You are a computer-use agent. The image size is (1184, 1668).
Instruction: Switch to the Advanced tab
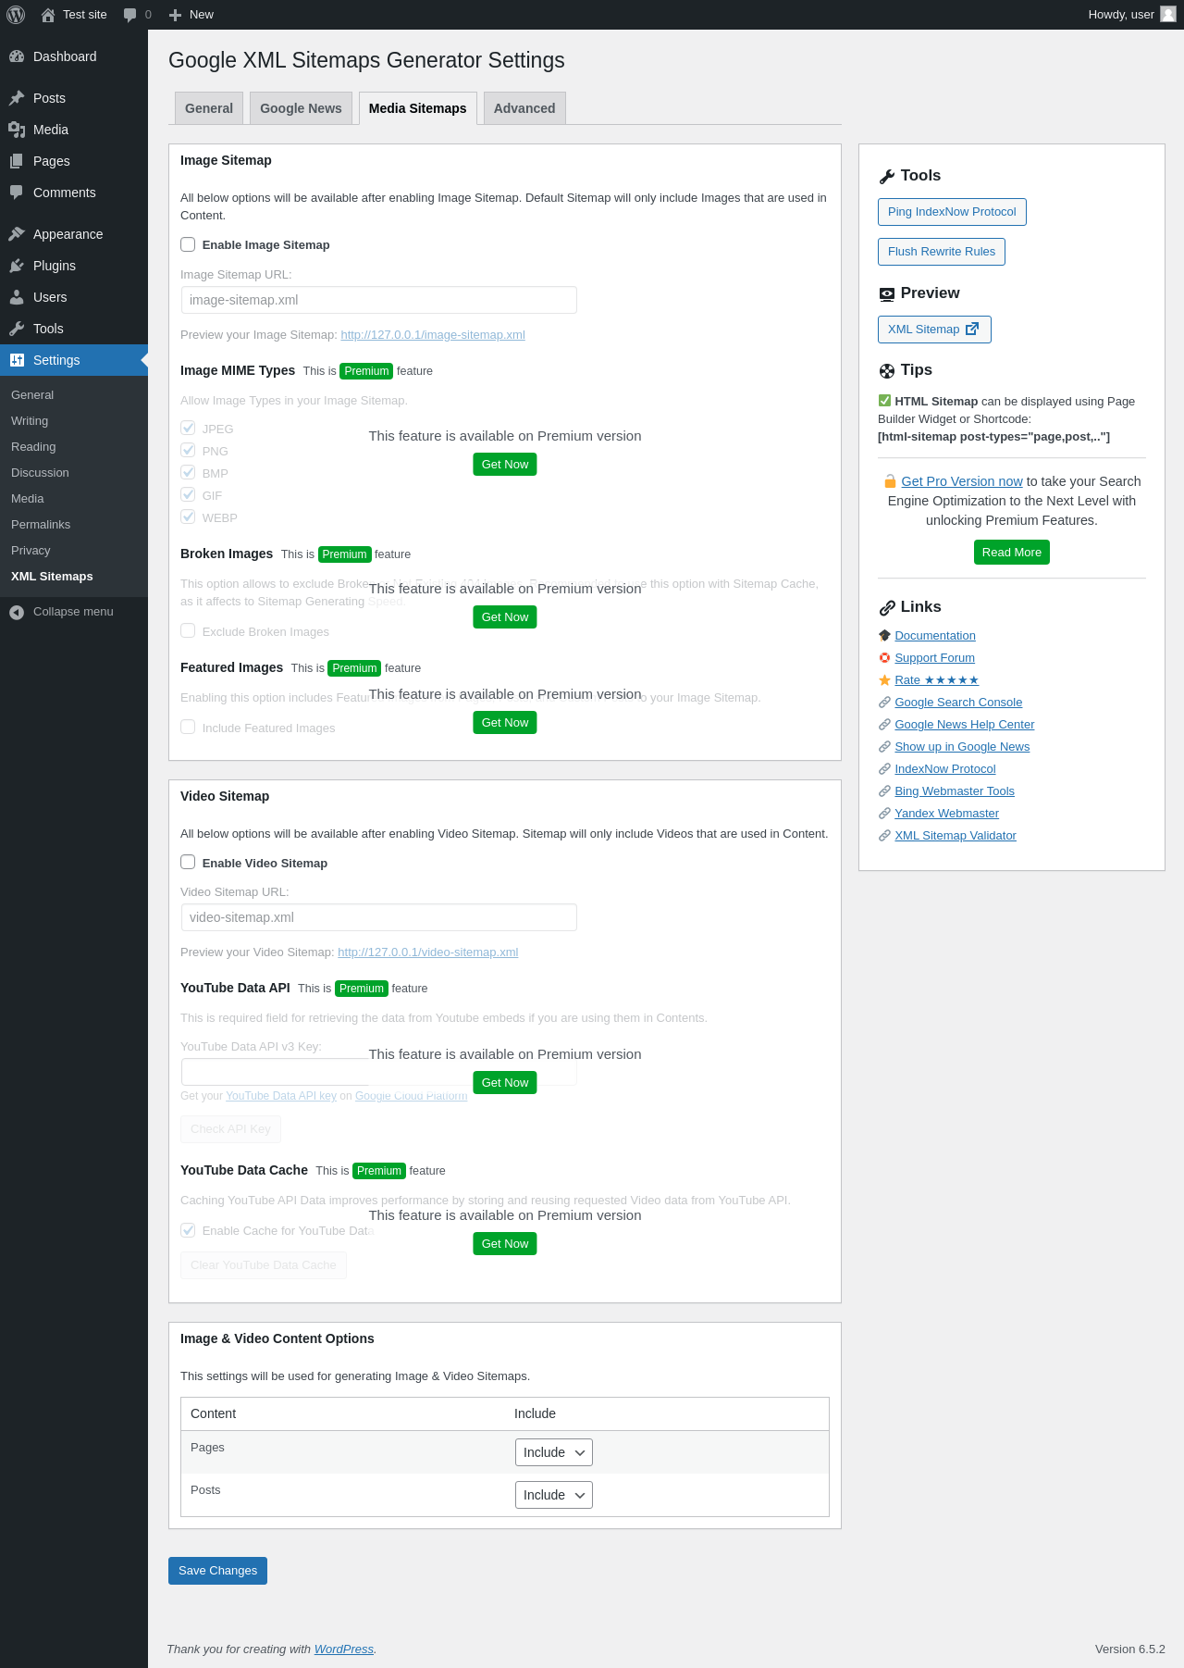coord(524,108)
